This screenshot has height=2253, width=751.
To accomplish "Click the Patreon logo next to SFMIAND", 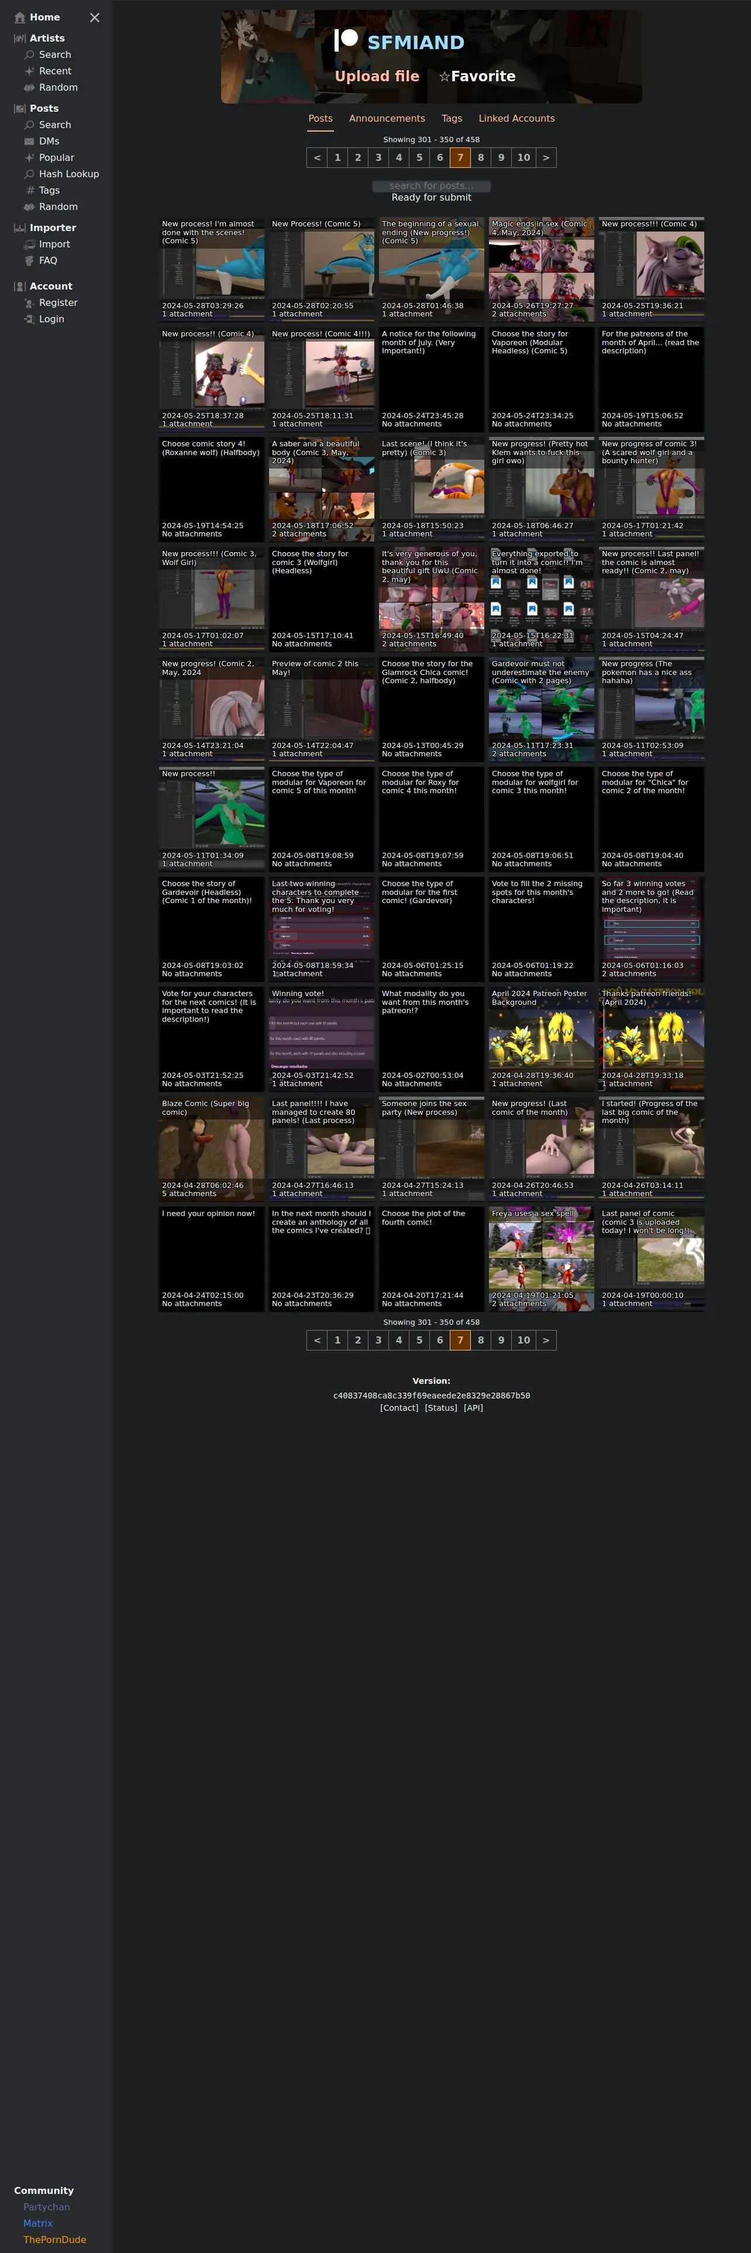I will pos(346,39).
